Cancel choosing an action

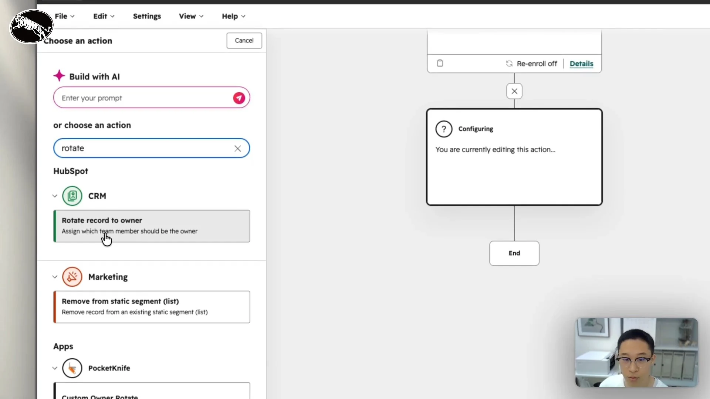click(244, 41)
